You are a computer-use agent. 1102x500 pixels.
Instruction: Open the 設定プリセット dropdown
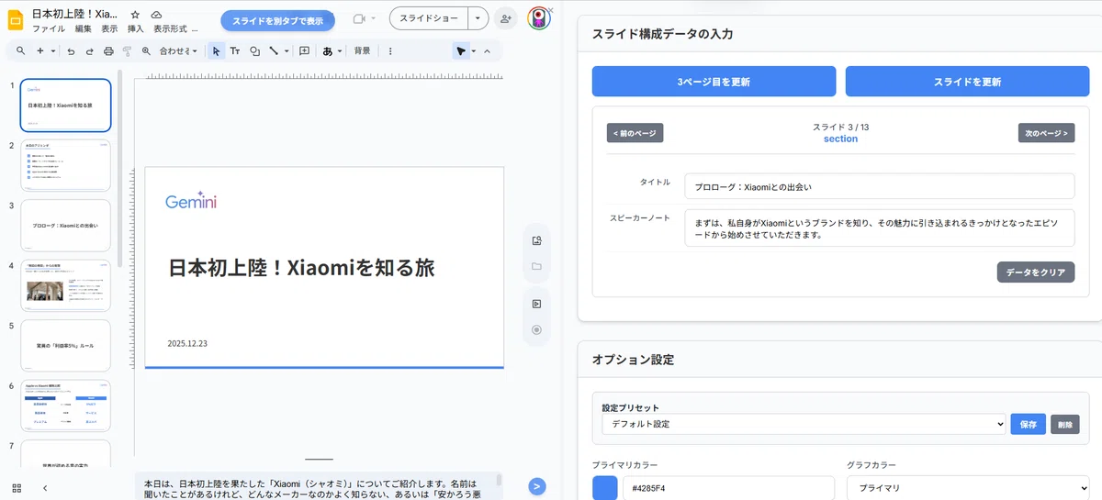[x=804, y=425]
